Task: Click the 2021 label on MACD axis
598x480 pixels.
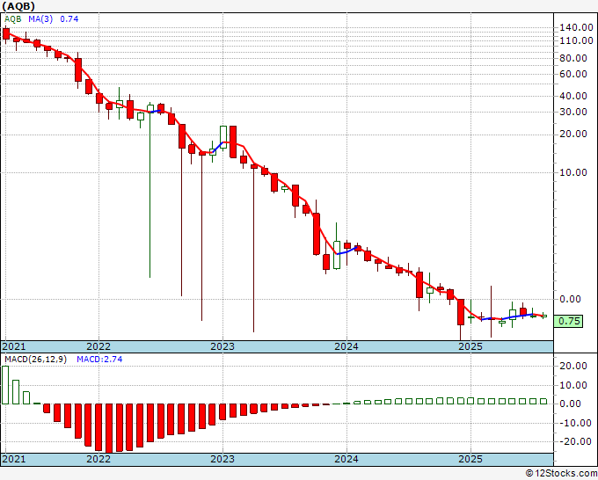Action: pos(14,459)
